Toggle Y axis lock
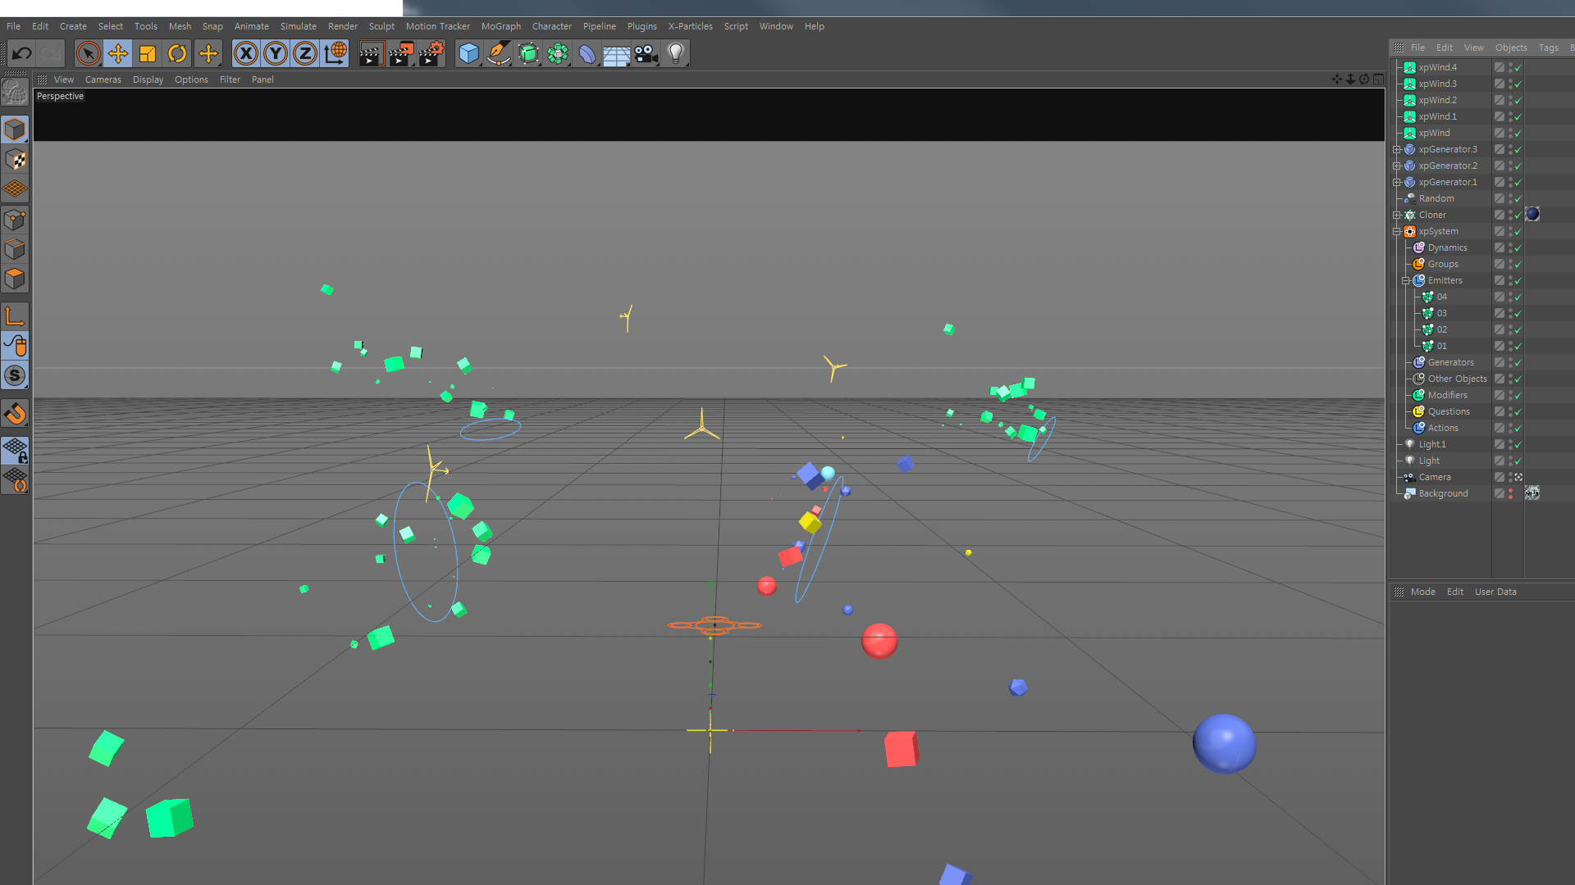 coord(276,54)
